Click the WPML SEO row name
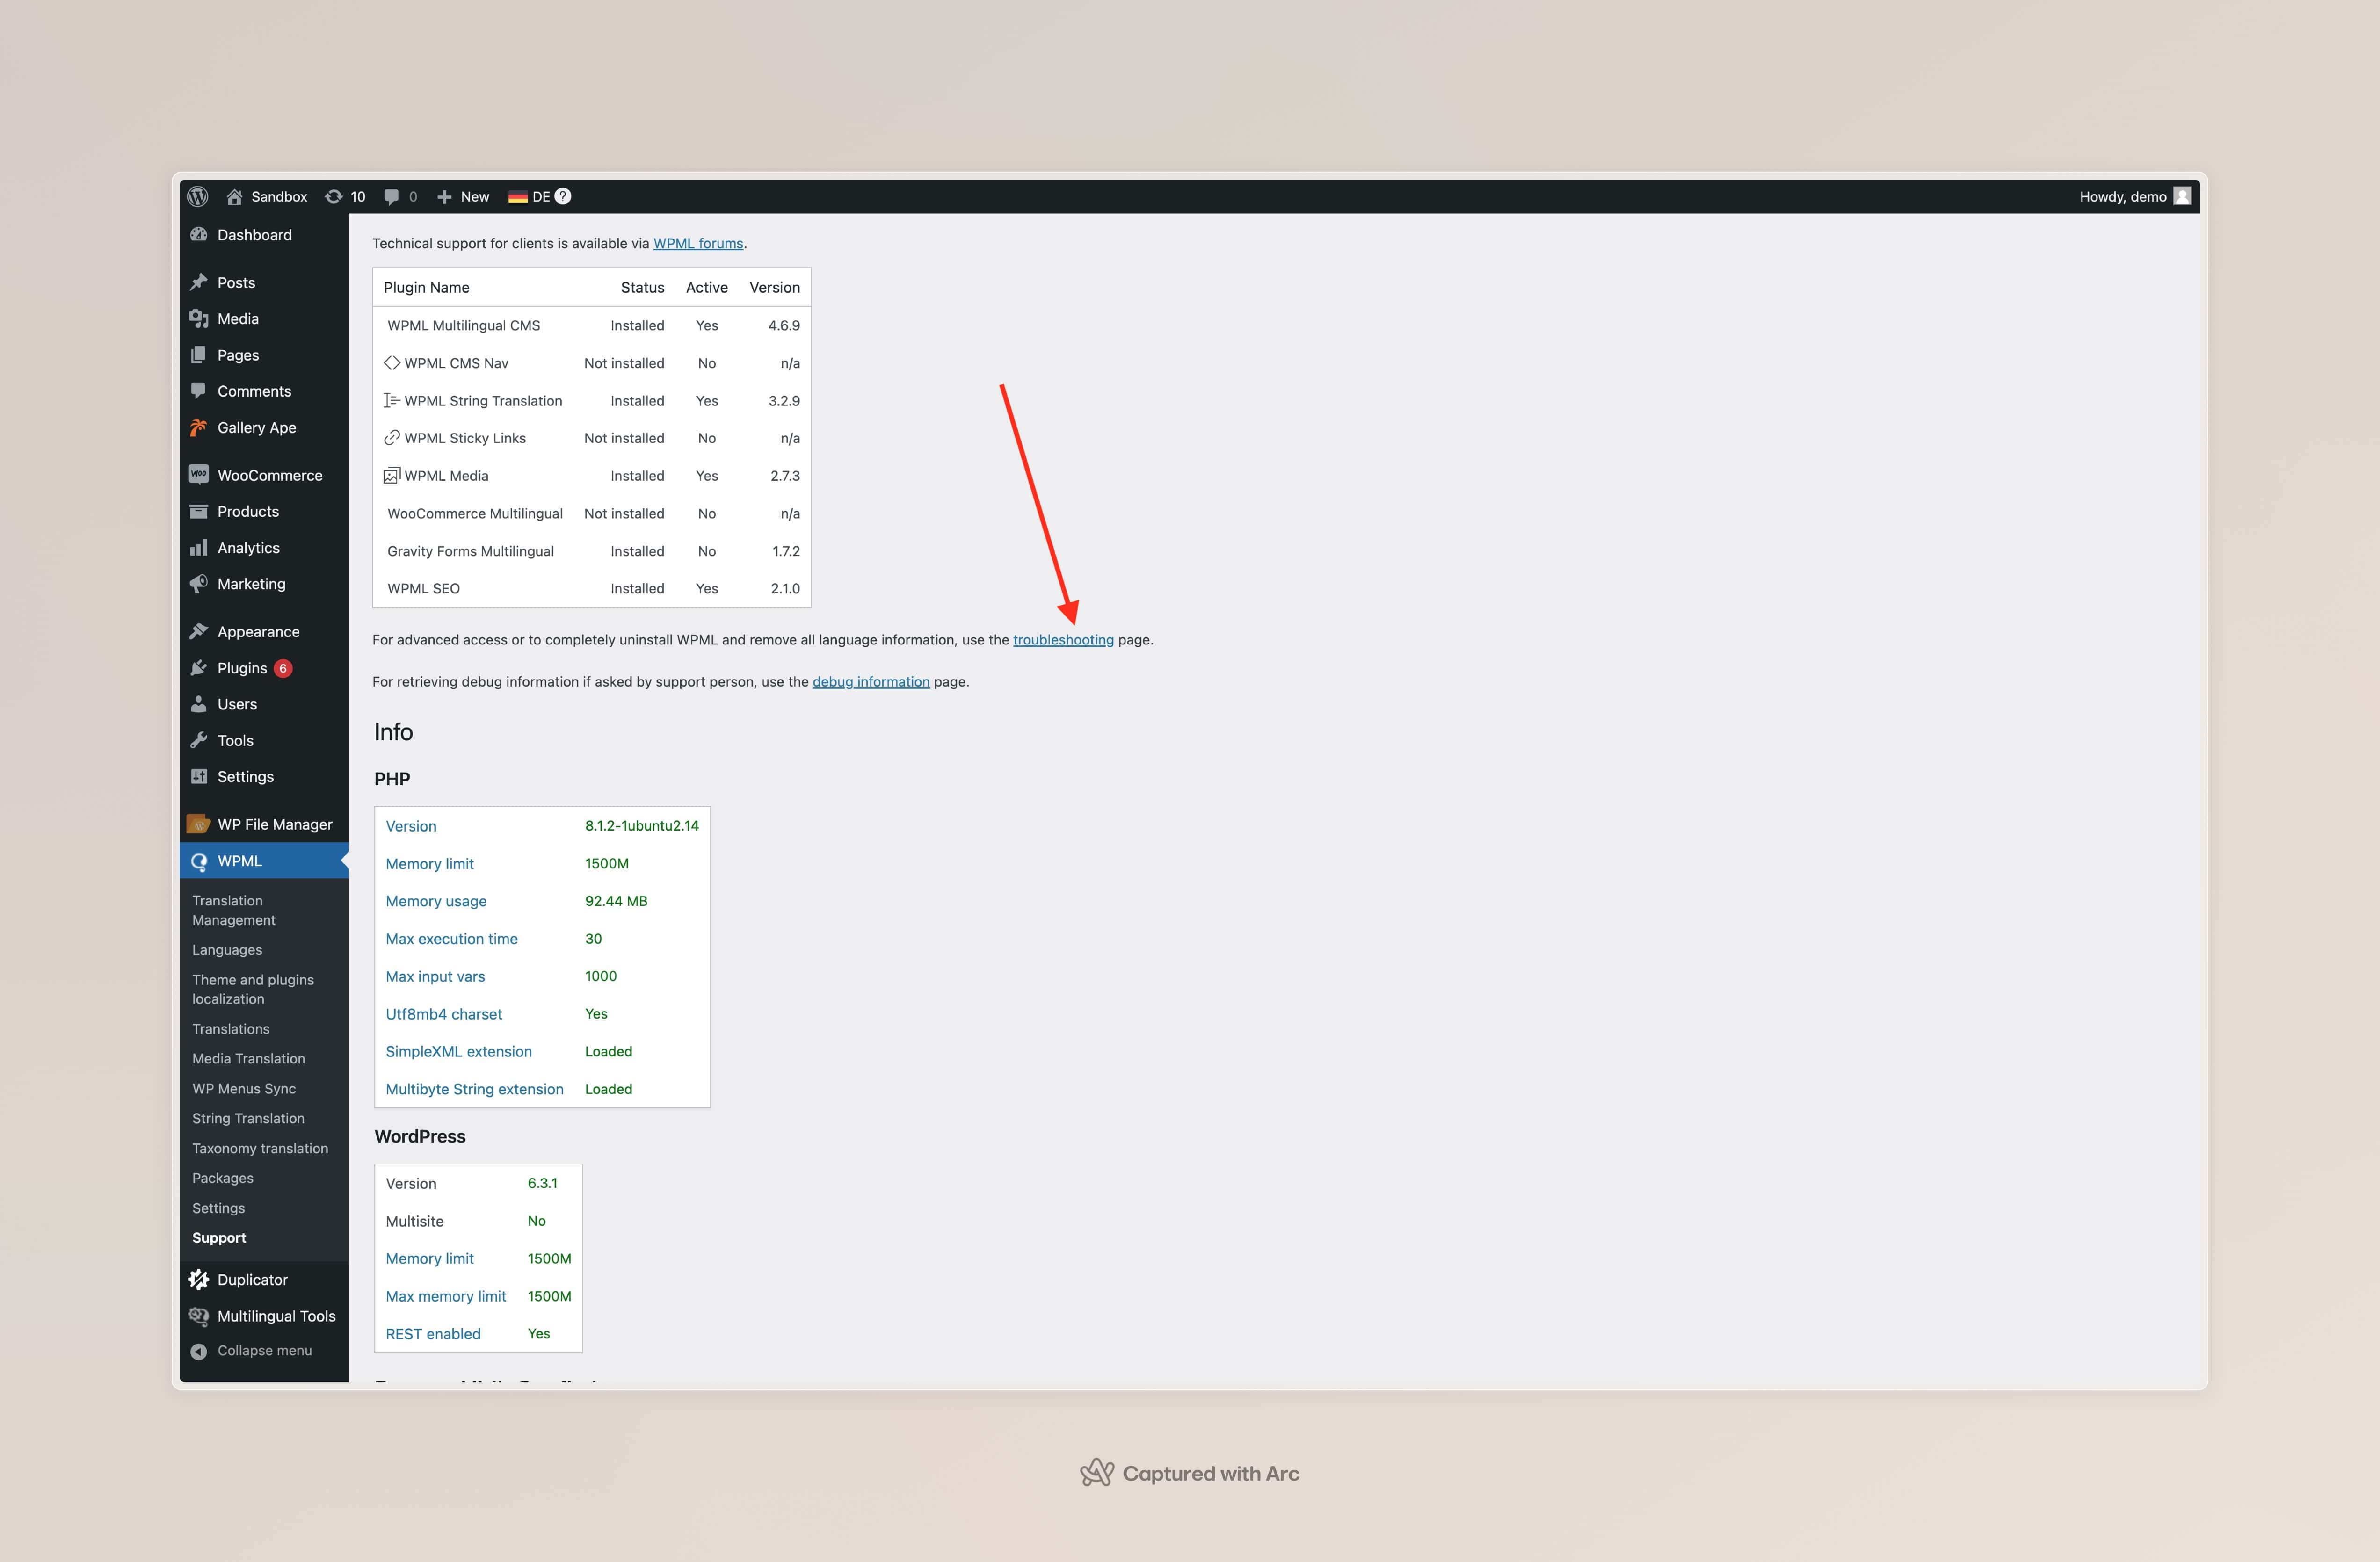The width and height of the screenshot is (2380, 1562). tap(423, 588)
